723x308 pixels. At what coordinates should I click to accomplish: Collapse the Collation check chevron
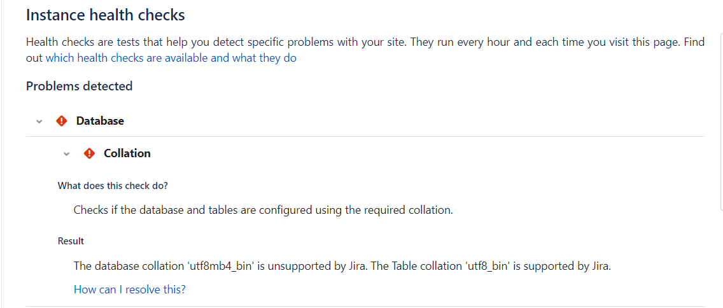point(66,153)
